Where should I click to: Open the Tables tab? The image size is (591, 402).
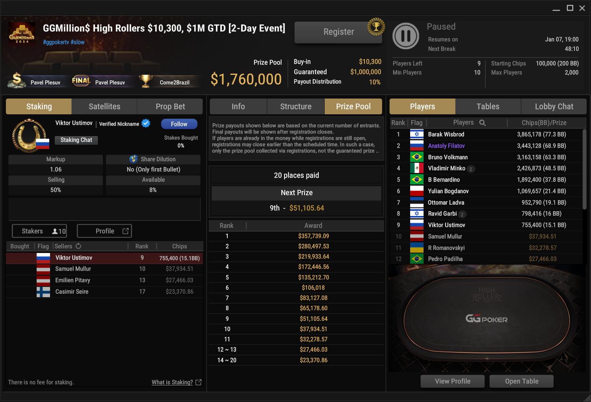pos(488,106)
